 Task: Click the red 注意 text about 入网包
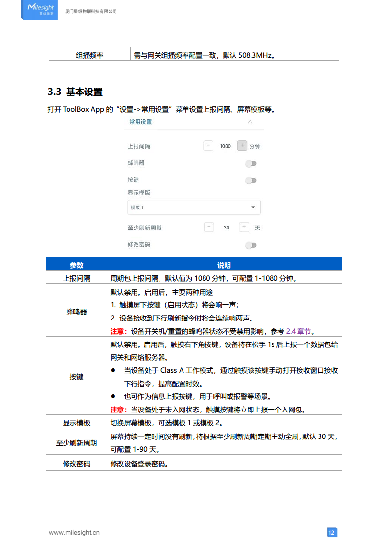119,410
